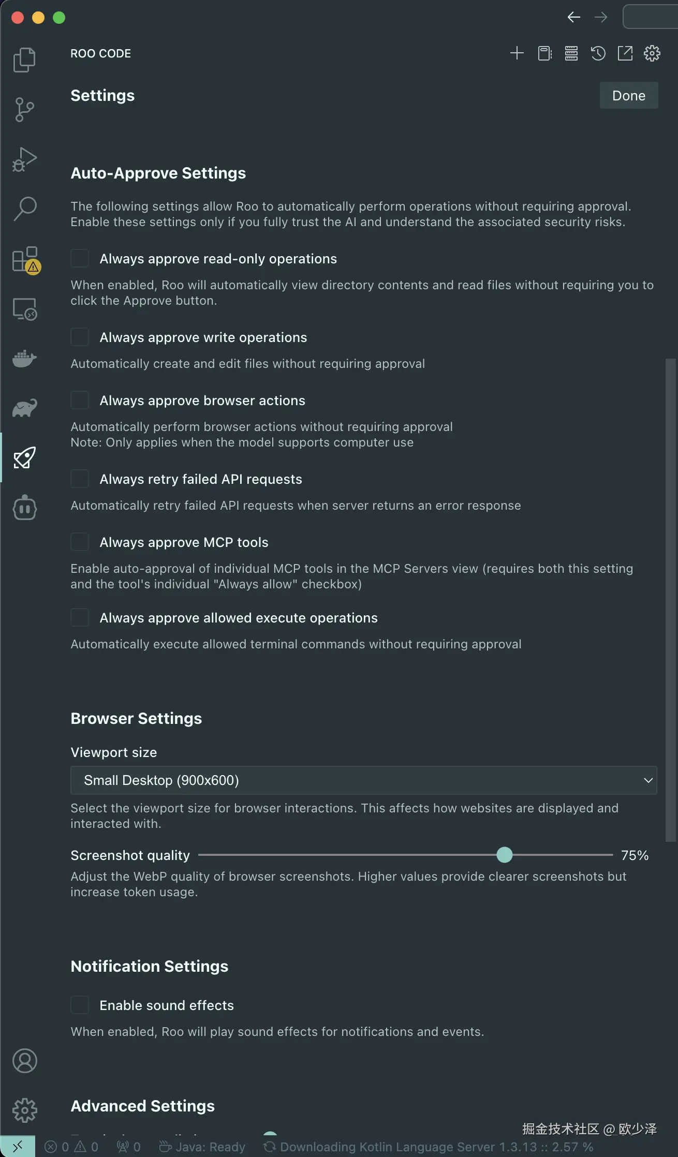
Task: Open Roo Code settings gear in header
Action: 652,53
